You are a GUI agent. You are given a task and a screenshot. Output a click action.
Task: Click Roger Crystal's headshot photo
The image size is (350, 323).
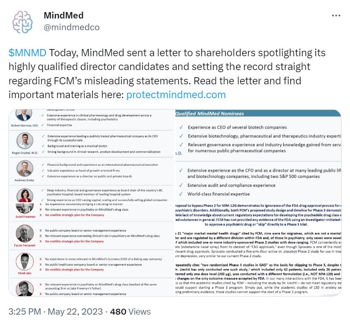(25, 141)
